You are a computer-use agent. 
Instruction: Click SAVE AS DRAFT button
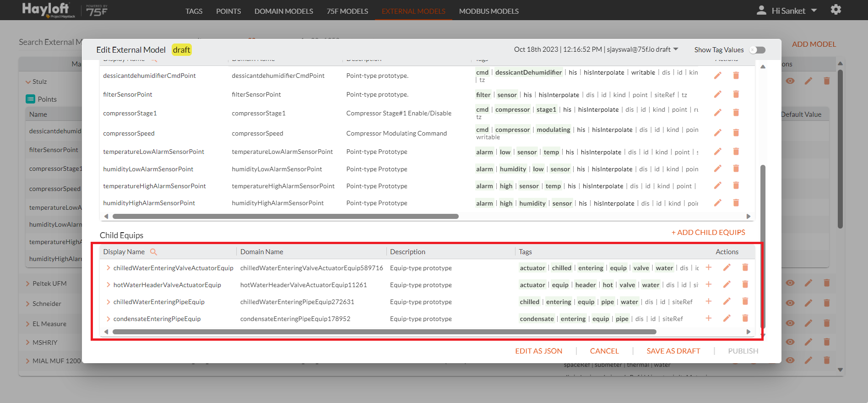click(673, 351)
